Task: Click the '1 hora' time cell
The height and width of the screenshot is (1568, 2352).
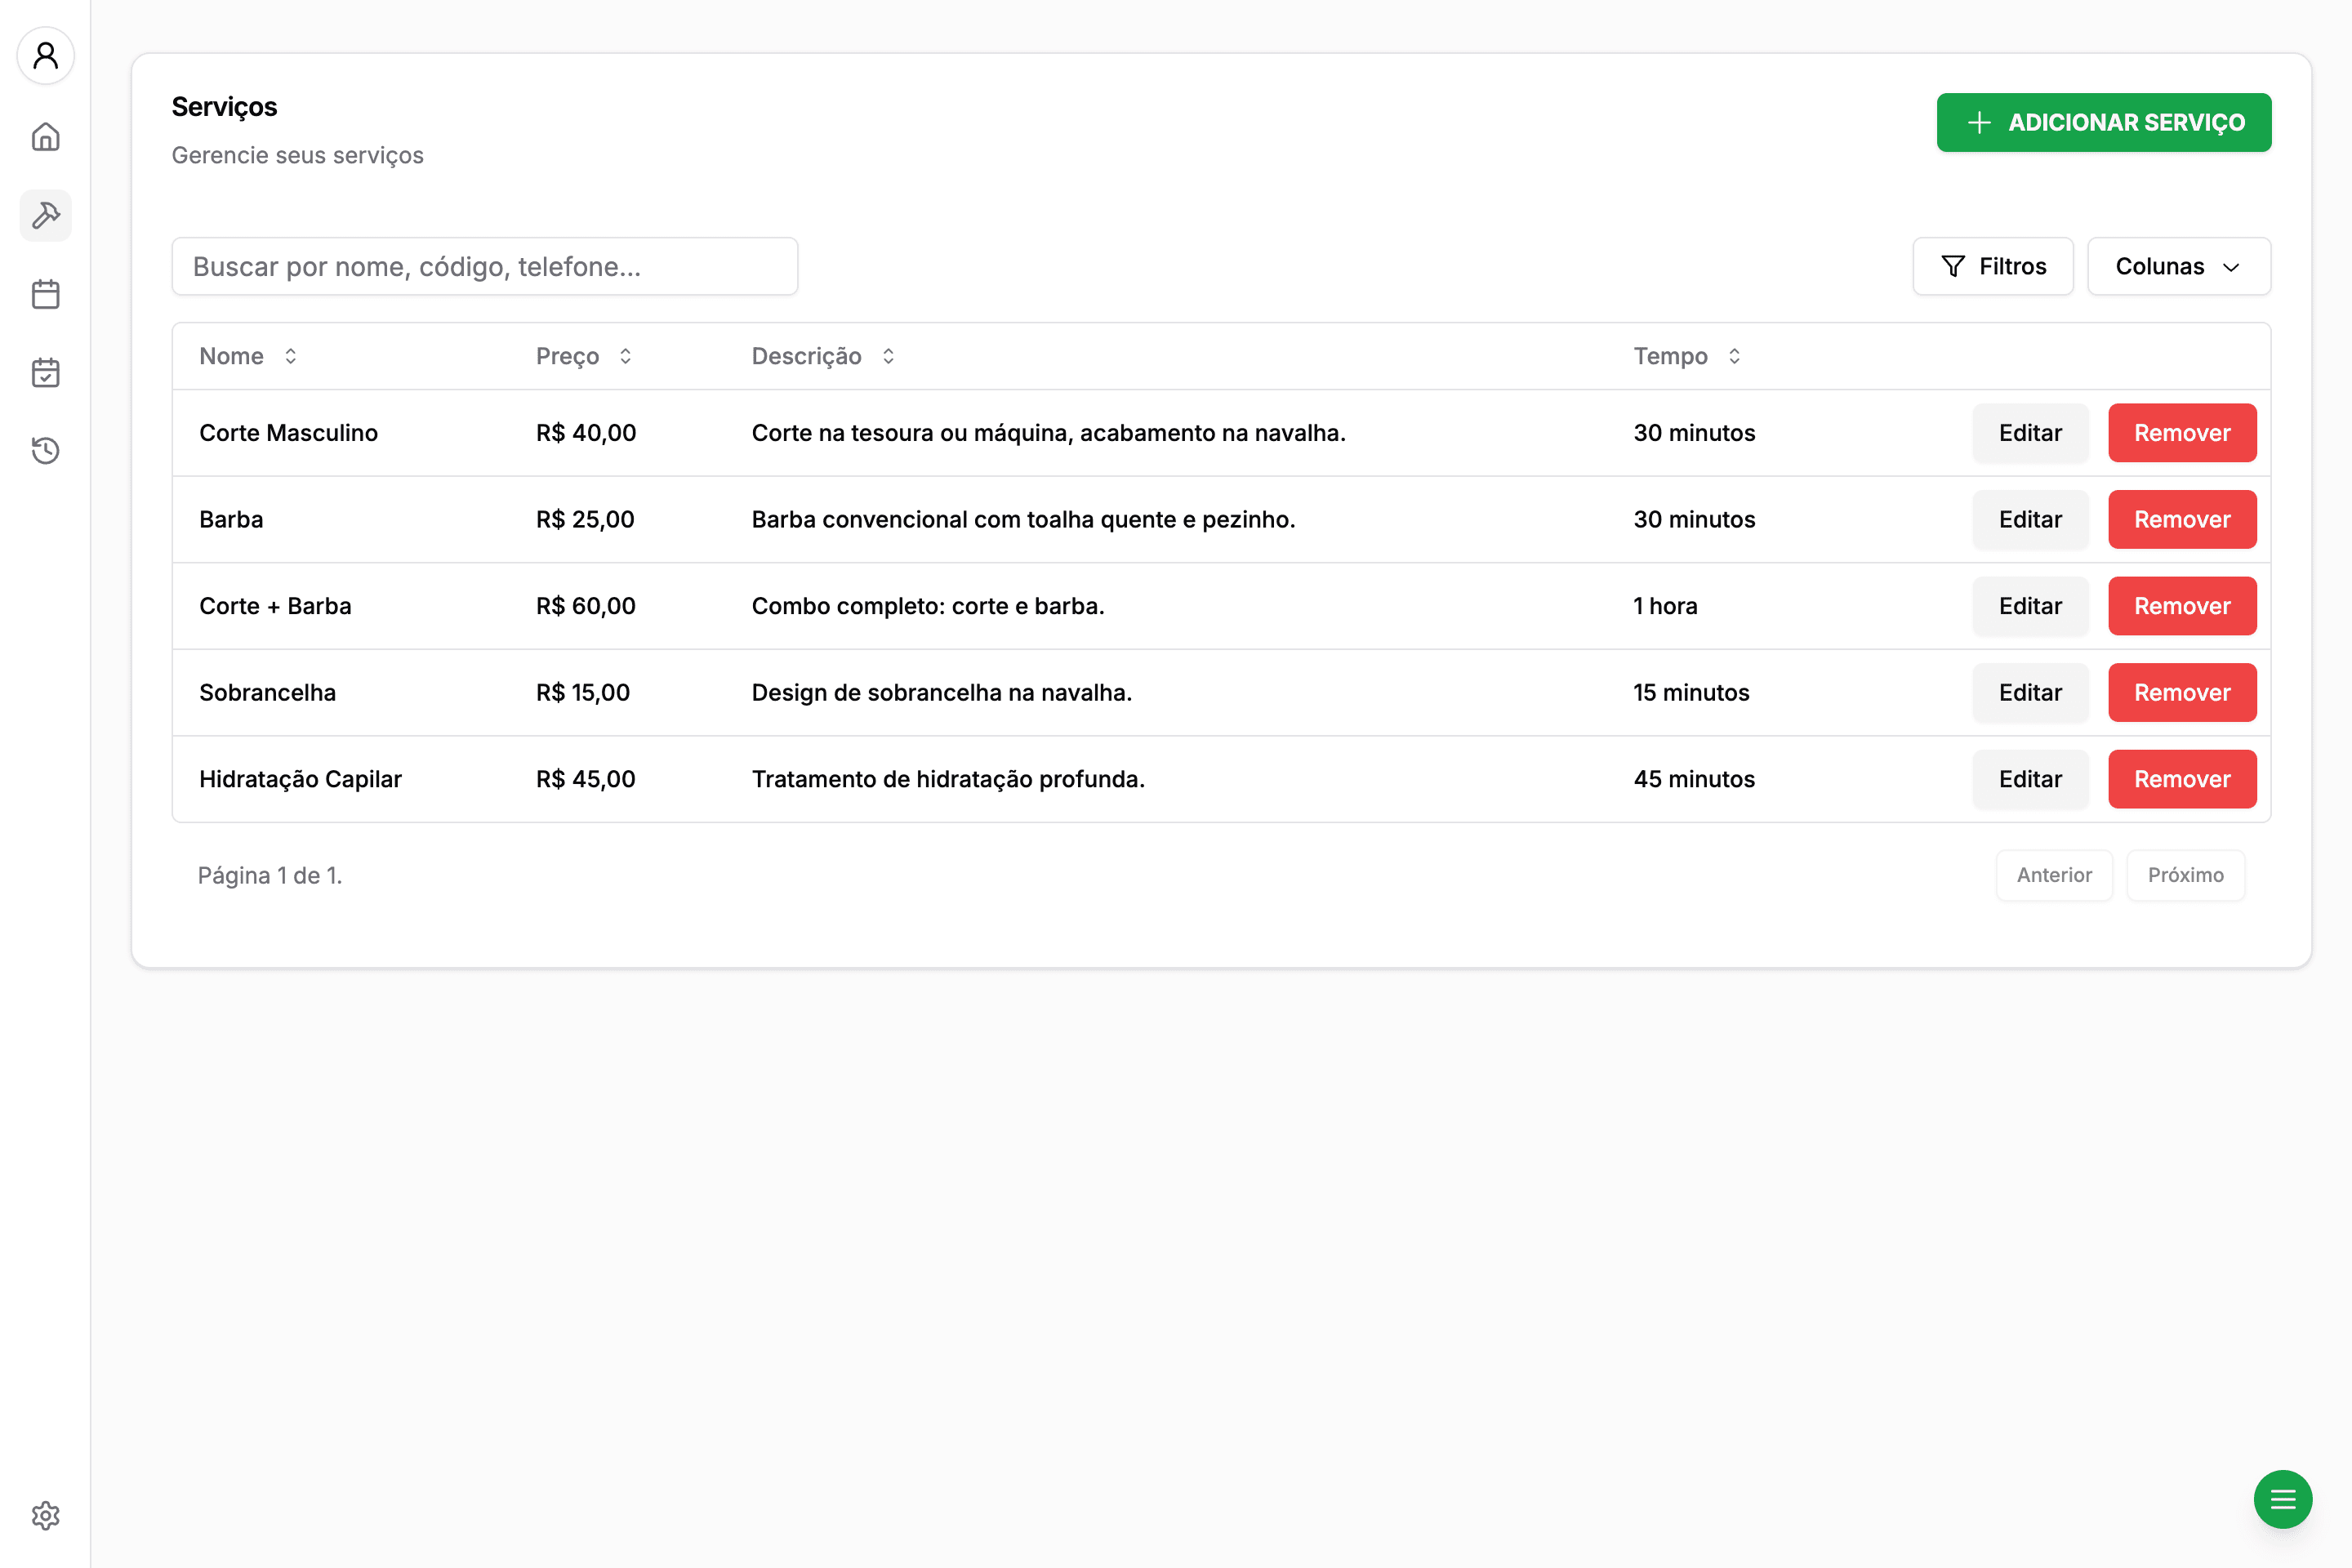Action: coord(1665,606)
